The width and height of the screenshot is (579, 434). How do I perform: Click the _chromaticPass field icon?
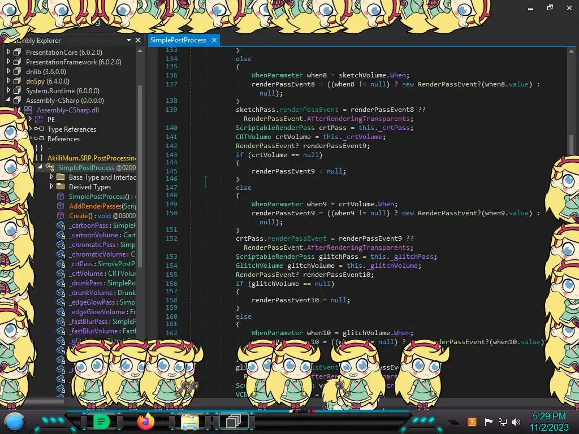pyautogui.click(x=61, y=244)
